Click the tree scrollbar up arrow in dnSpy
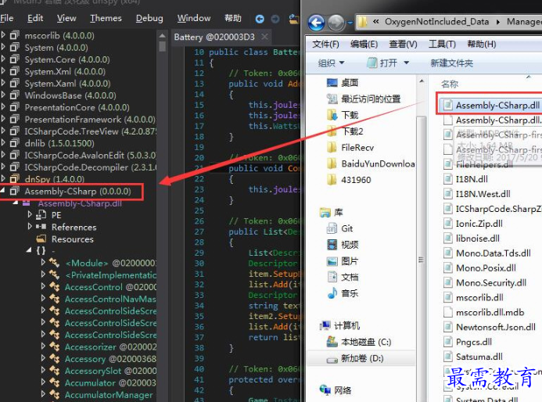 [162, 35]
